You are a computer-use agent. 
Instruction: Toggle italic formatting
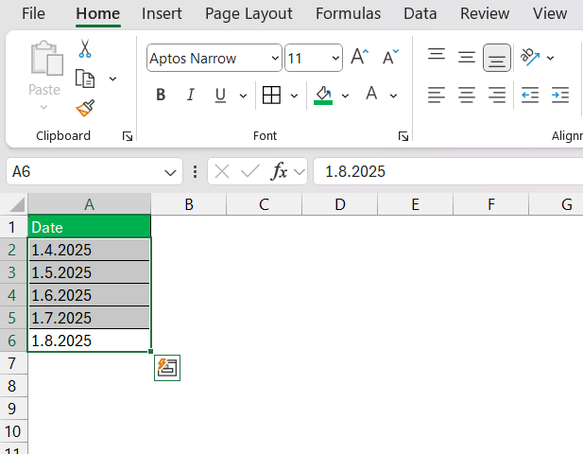pyautogui.click(x=191, y=95)
